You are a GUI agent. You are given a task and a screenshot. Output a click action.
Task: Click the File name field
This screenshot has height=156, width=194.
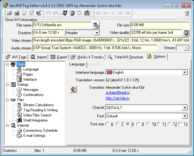point(62,25)
